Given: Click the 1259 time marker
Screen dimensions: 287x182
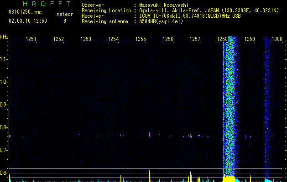Looking at the screenshot, I should [250, 39].
